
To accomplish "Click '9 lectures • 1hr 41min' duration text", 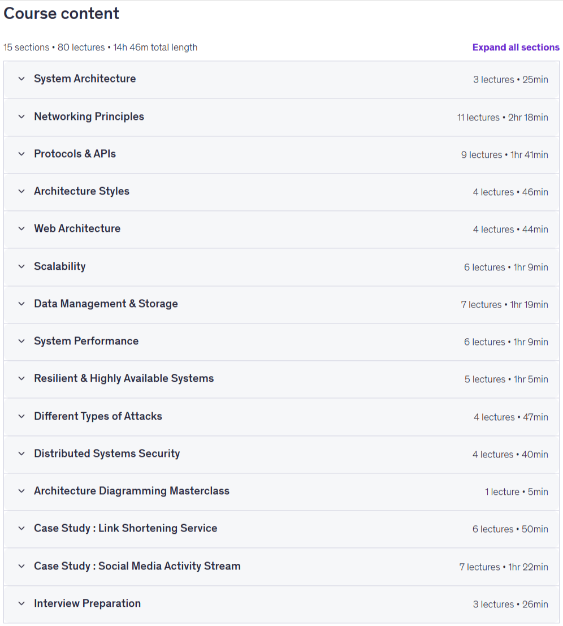I will click(x=505, y=155).
